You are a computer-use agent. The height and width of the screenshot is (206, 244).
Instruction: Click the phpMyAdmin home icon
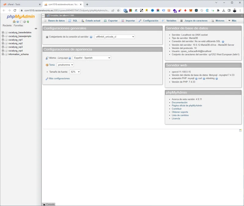point(14,22)
